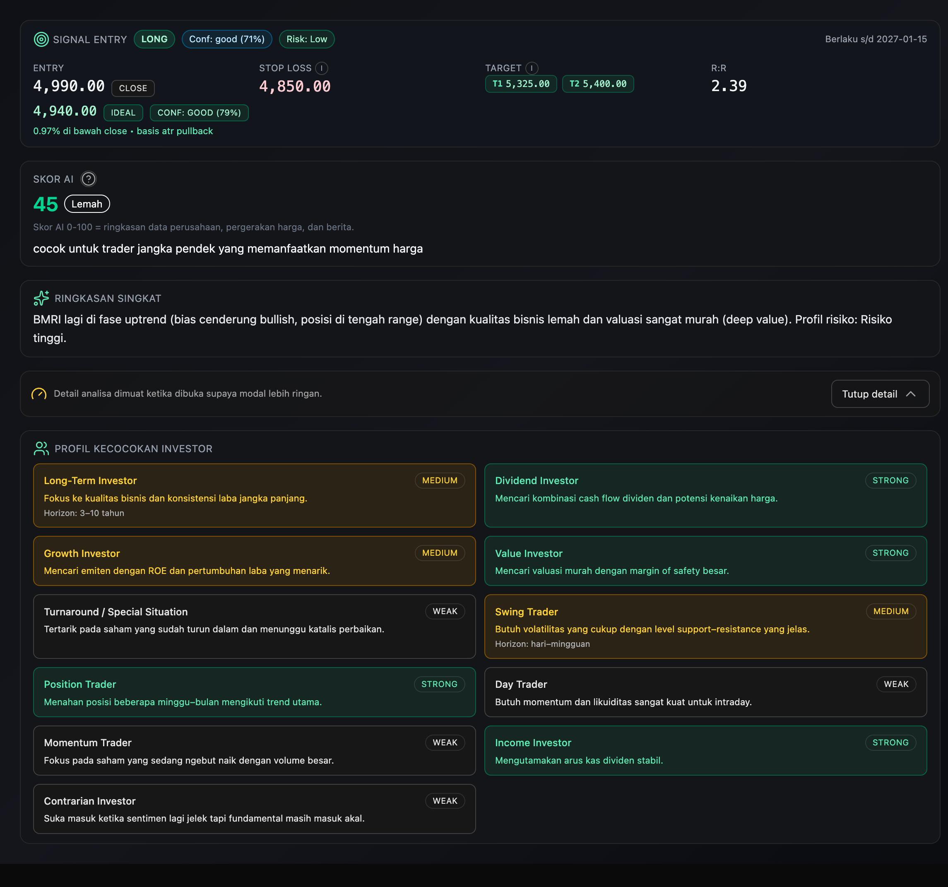Select the Swing Trader profile card
Viewport: 948px width, 887px height.
coord(705,626)
